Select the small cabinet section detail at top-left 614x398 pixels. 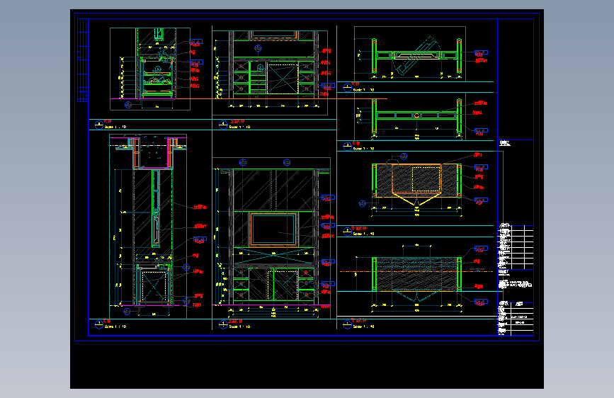click(x=150, y=69)
